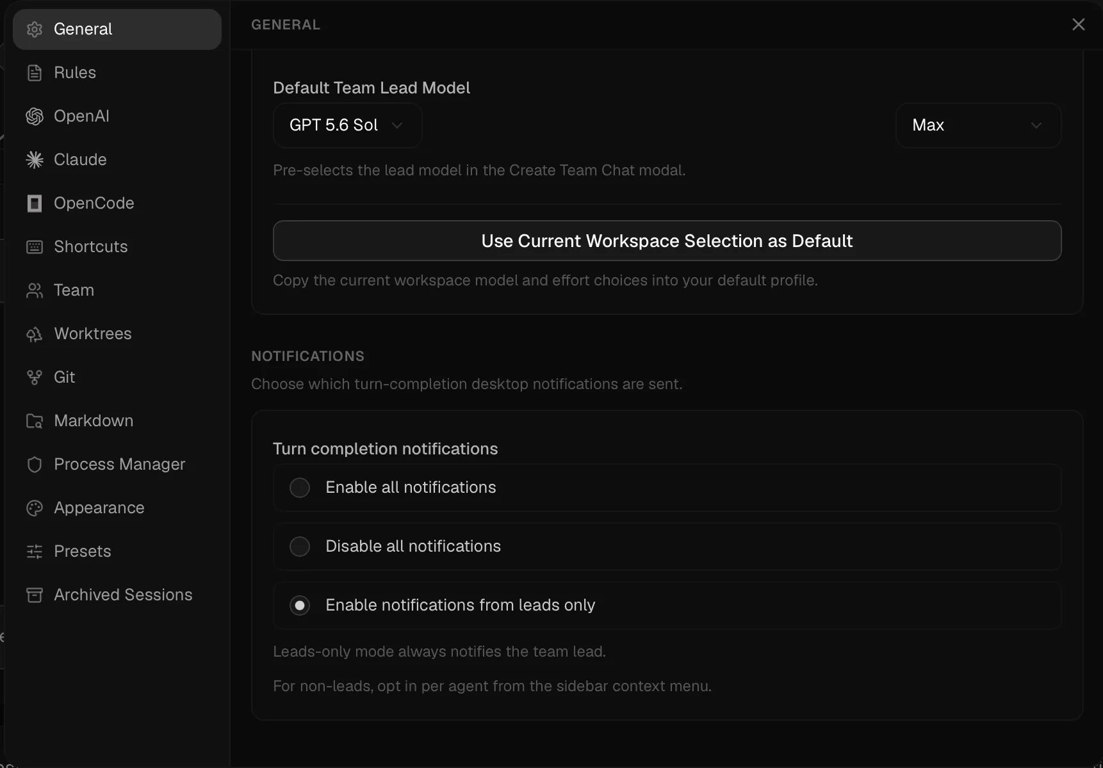
Task: Close the settings dialog with X
Action: point(1079,24)
